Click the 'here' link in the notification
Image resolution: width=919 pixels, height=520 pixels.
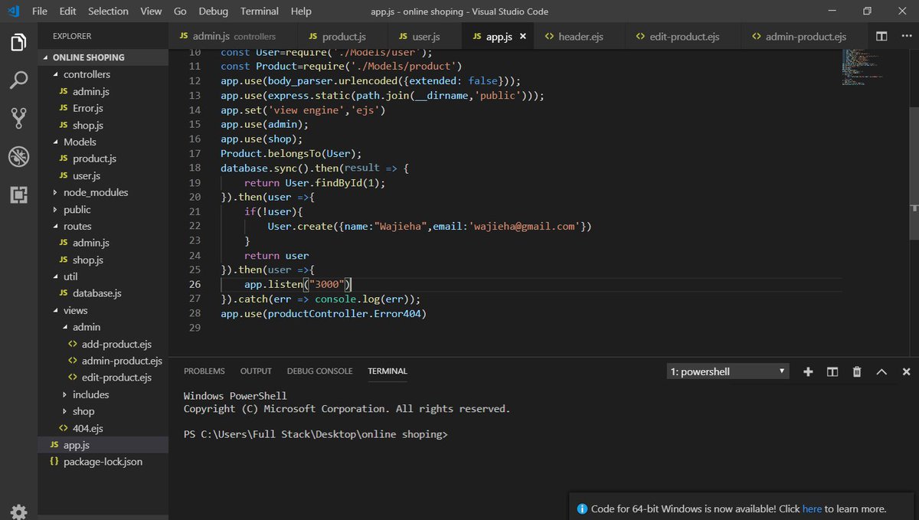coord(812,509)
